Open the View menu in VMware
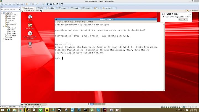Image resolution: width=199 pixels, height=112 pixels. [10, 4]
